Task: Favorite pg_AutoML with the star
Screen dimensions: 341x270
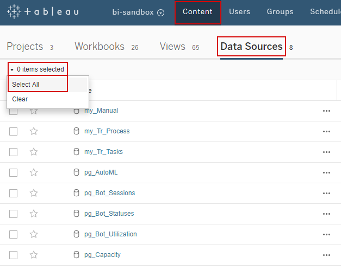Action: (x=34, y=172)
